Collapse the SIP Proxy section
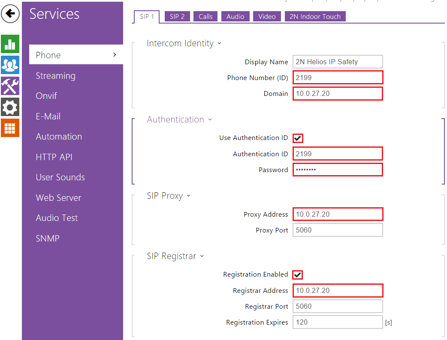The width and height of the screenshot is (447, 340). pyautogui.click(x=169, y=196)
